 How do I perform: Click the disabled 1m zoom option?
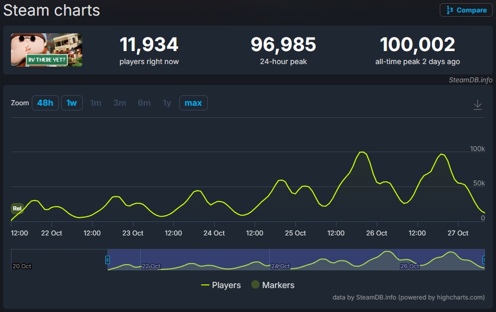tap(96, 103)
